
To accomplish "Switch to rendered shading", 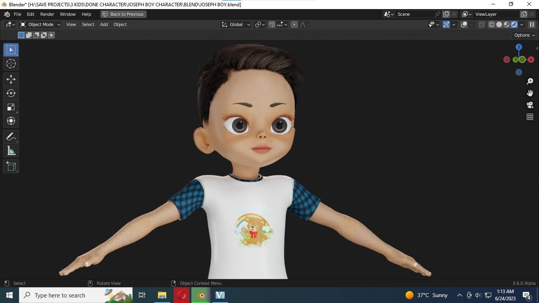I will (514, 24).
